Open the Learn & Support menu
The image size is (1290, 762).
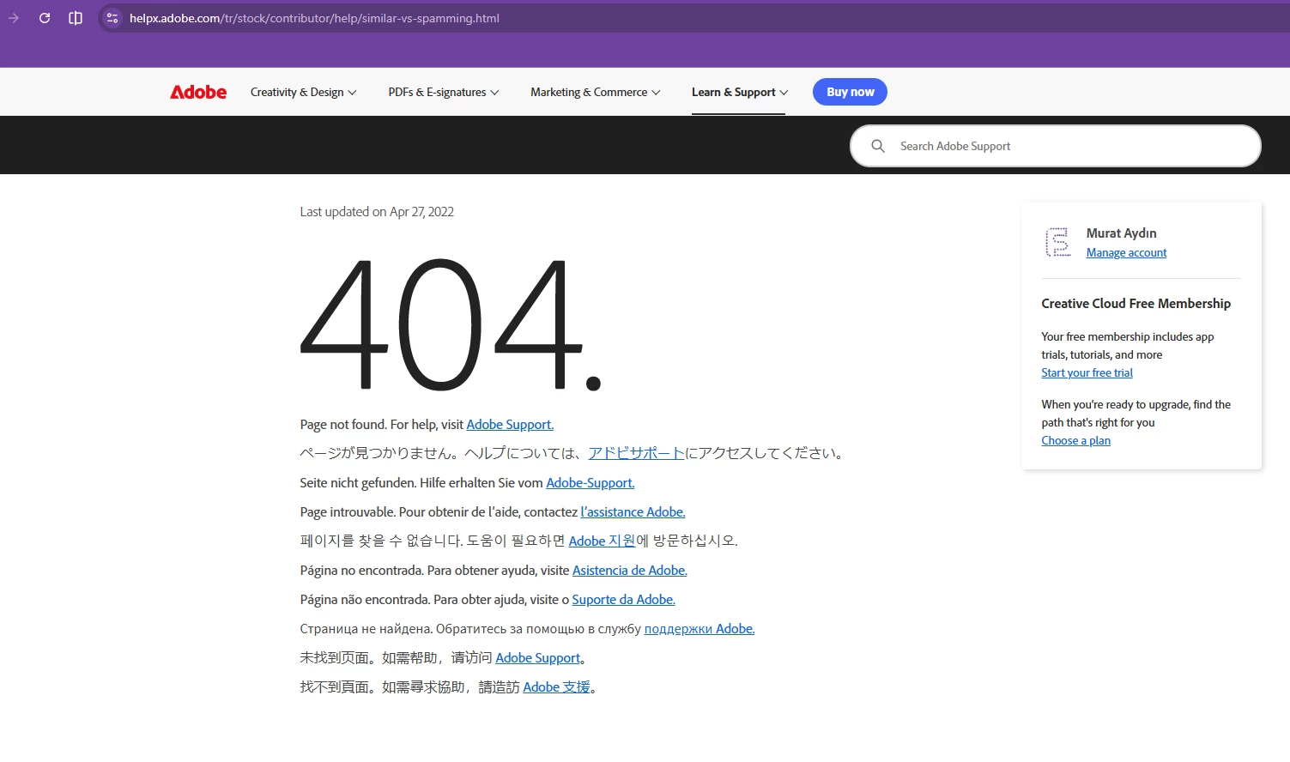pos(739,92)
